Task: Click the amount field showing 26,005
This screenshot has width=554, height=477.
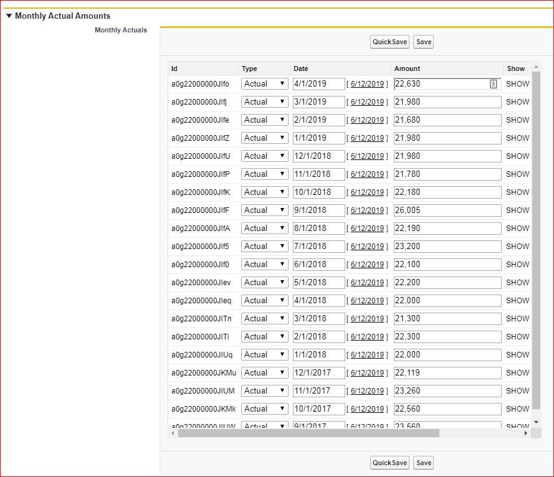Action: click(447, 210)
